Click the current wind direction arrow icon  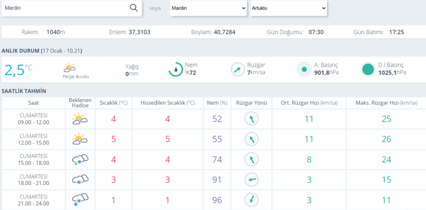click(x=238, y=70)
